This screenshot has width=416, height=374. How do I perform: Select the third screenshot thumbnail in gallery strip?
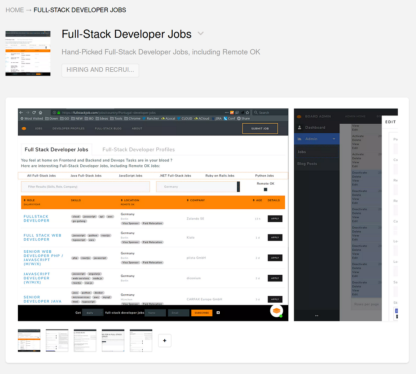85,340
